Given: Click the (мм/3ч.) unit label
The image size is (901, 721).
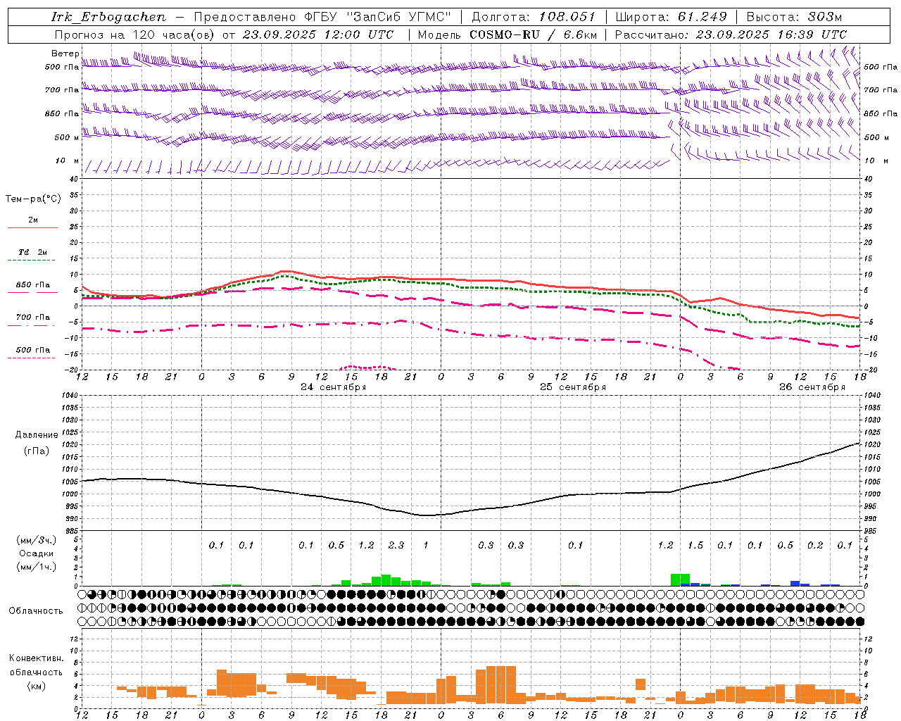Looking at the screenshot, I should (37, 540).
